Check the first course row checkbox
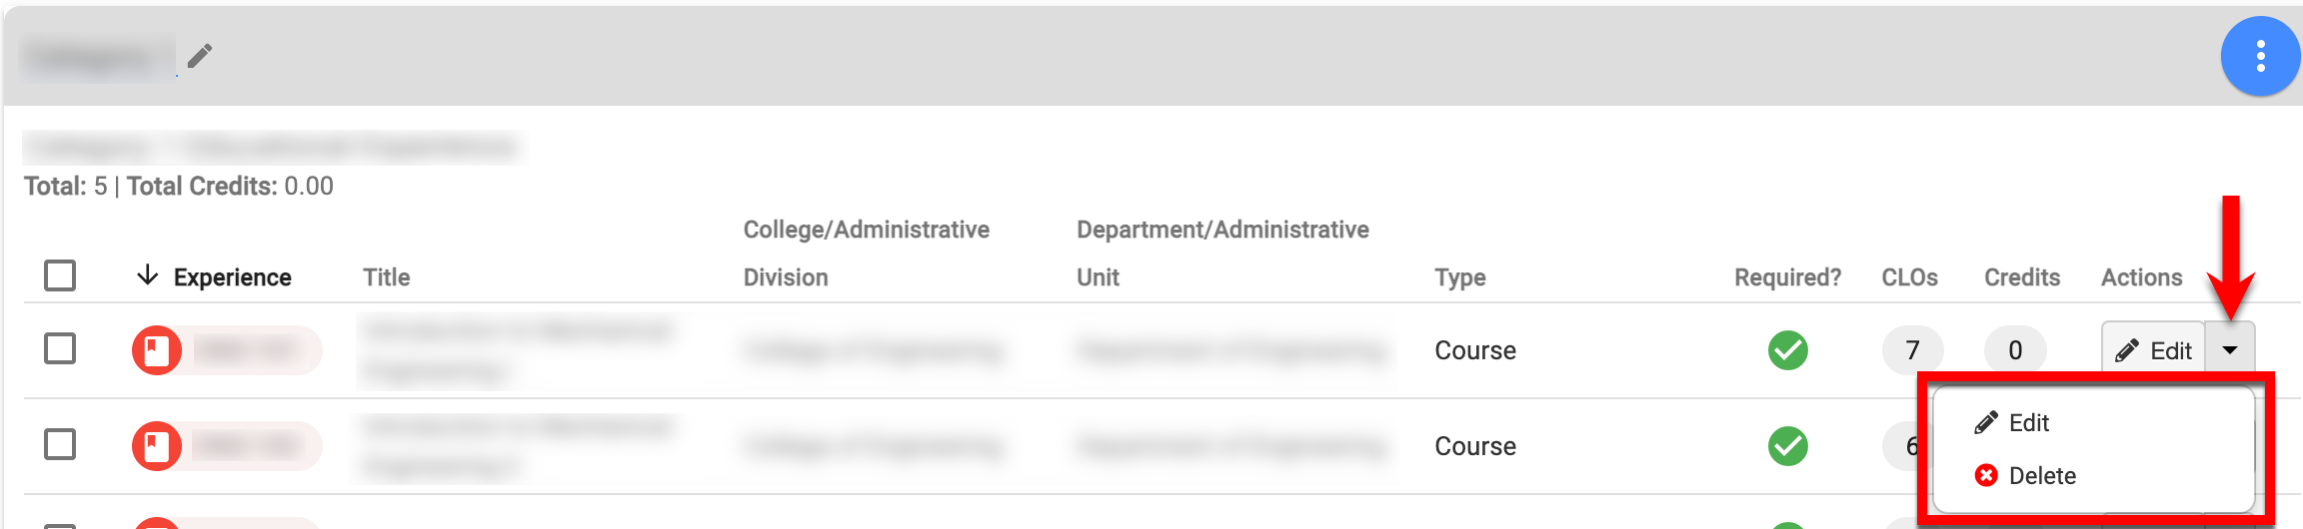Screen dimensions: 2303x529 click(x=60, y=349)
